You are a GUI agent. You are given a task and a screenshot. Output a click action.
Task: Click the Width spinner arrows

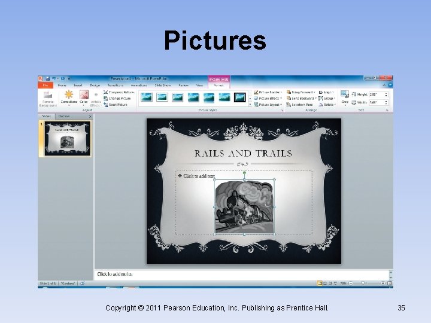[x=386, y=102]
